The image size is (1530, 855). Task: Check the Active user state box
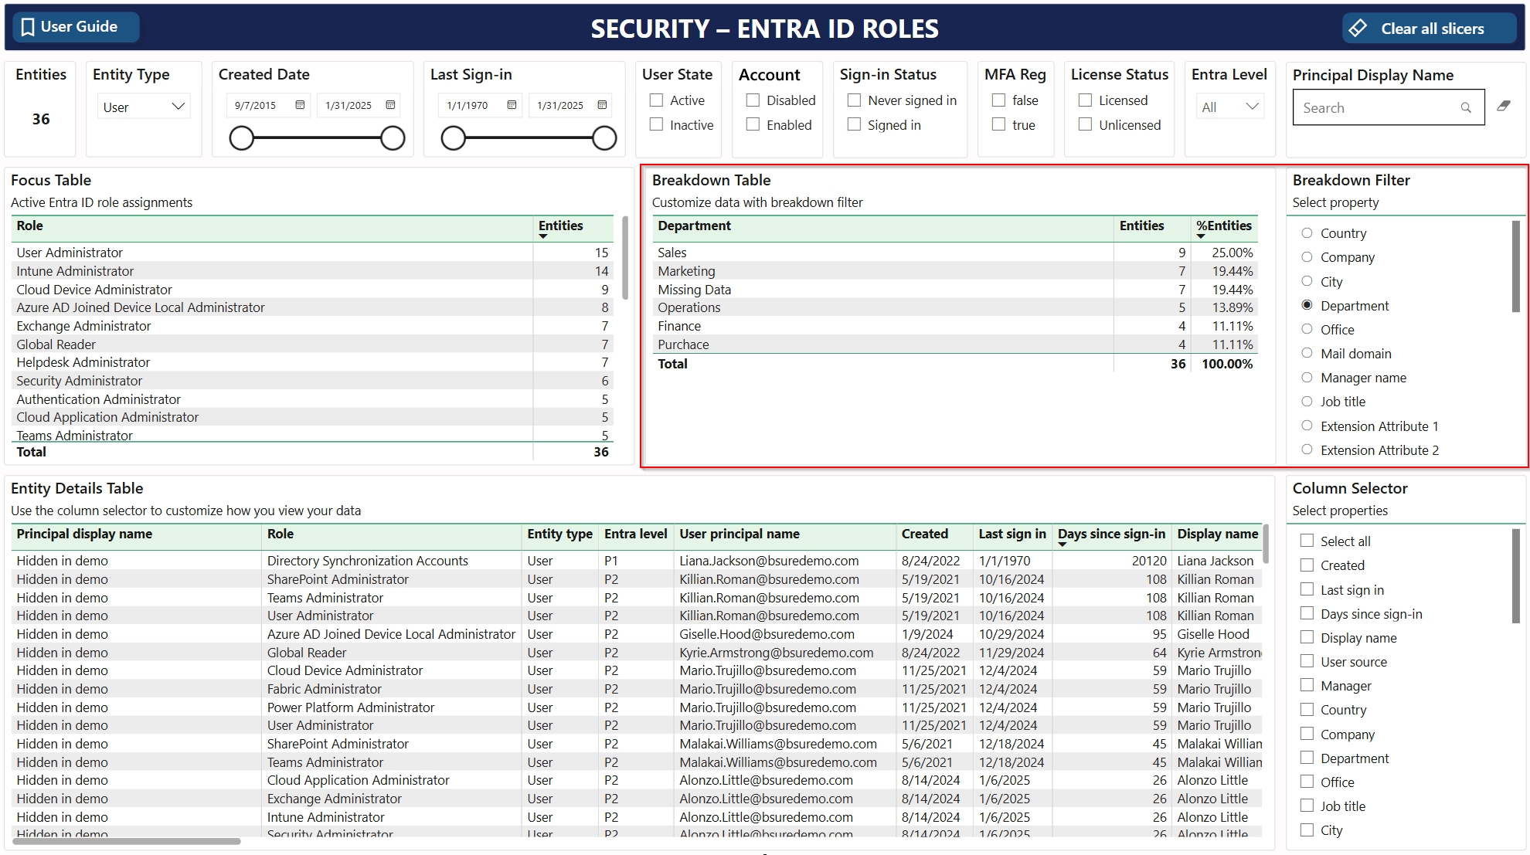pos(657,100)
